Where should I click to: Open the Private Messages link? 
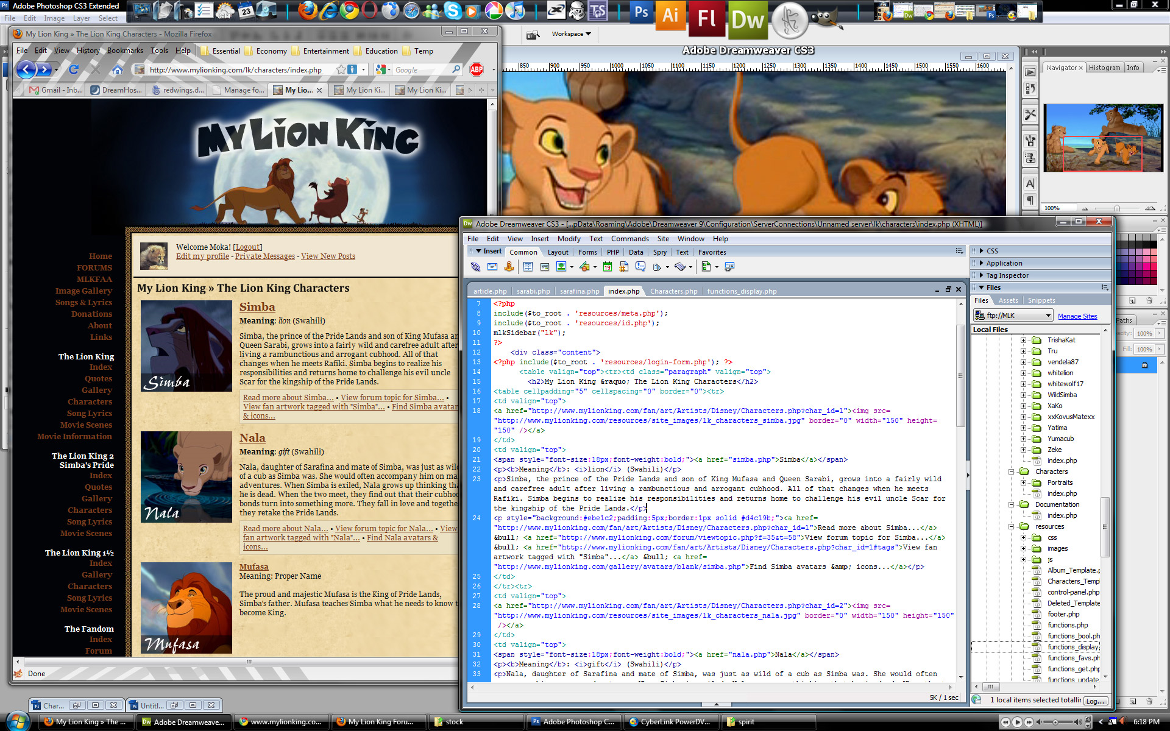tap(264, 256)
